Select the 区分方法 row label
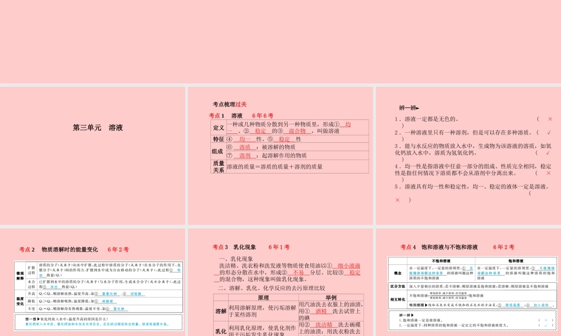Screen dimensions: 561x336 coord(398,286)
